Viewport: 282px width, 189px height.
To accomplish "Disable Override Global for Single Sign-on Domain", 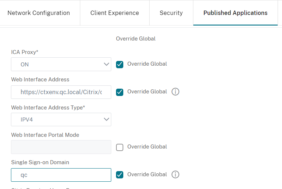I will (119, 175).
